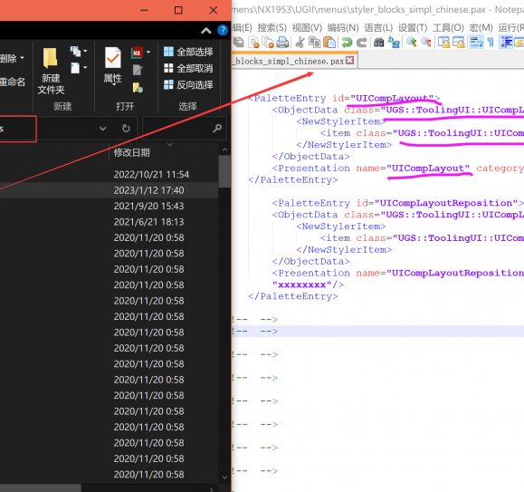Open the address bar history dropdown
Image resolution: width=524 pixels, height=492 pixels.
click(103, 129)
